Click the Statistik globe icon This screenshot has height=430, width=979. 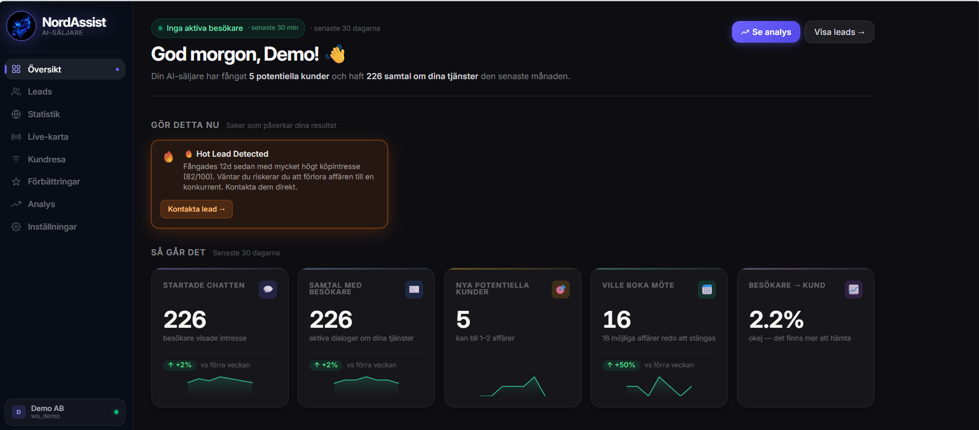click(16, 114)
